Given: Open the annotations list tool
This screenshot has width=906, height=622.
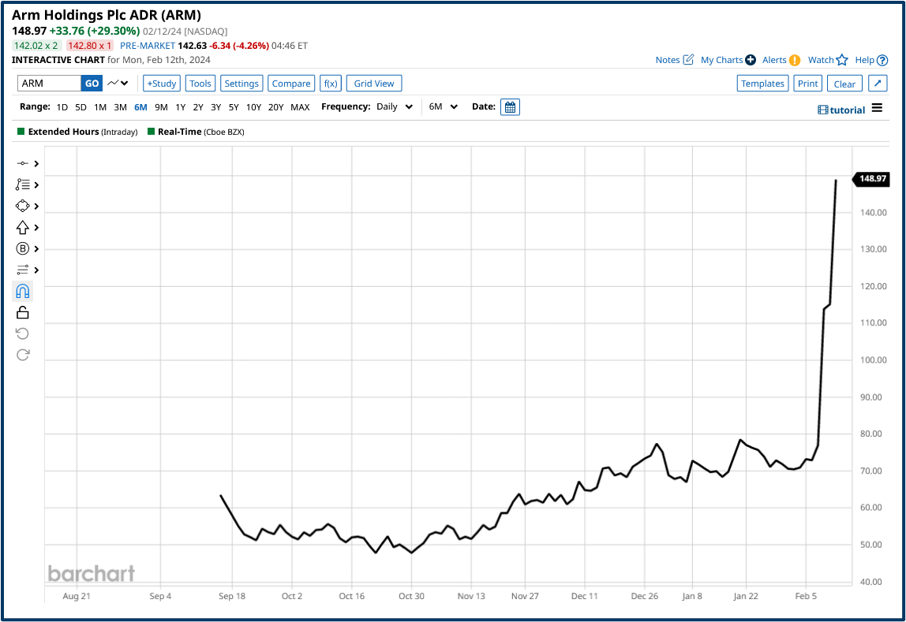Looking at the screenshot, I should [x=22, y=184].
